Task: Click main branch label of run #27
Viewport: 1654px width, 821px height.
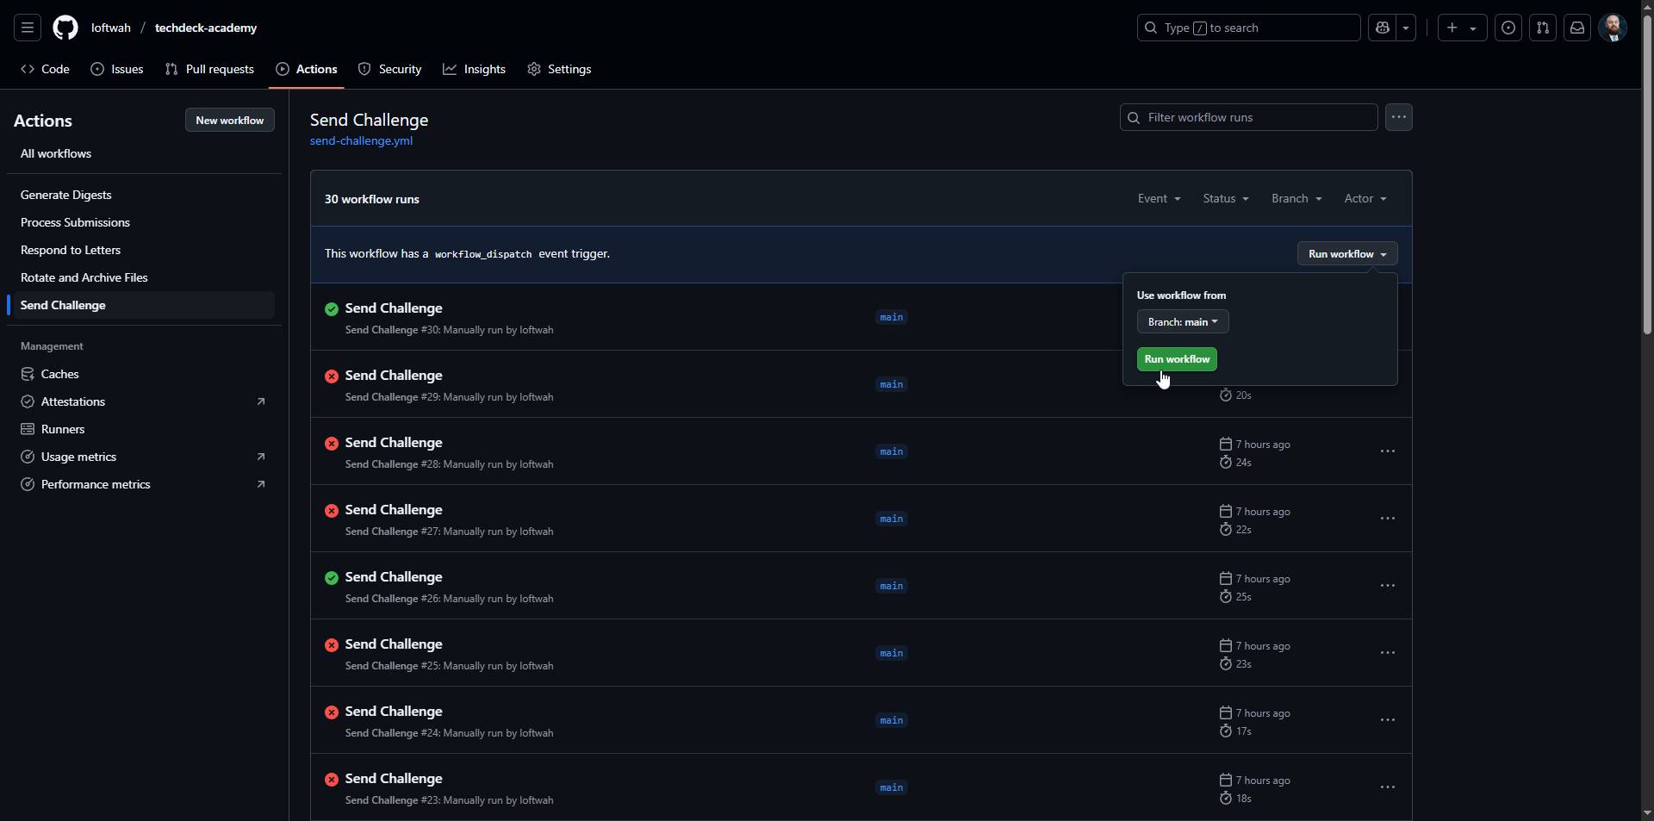Action: point(892,519)
